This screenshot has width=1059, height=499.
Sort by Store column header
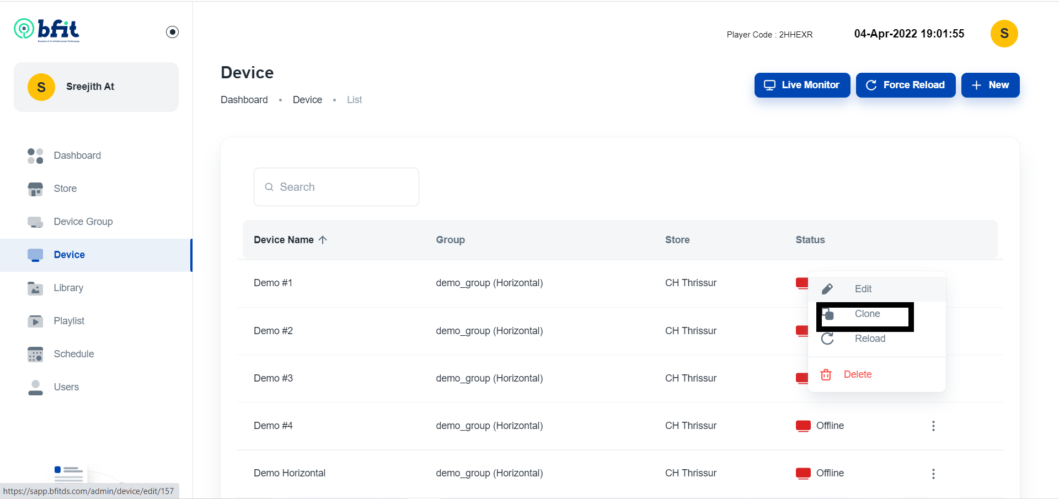[x=677, y=240]
